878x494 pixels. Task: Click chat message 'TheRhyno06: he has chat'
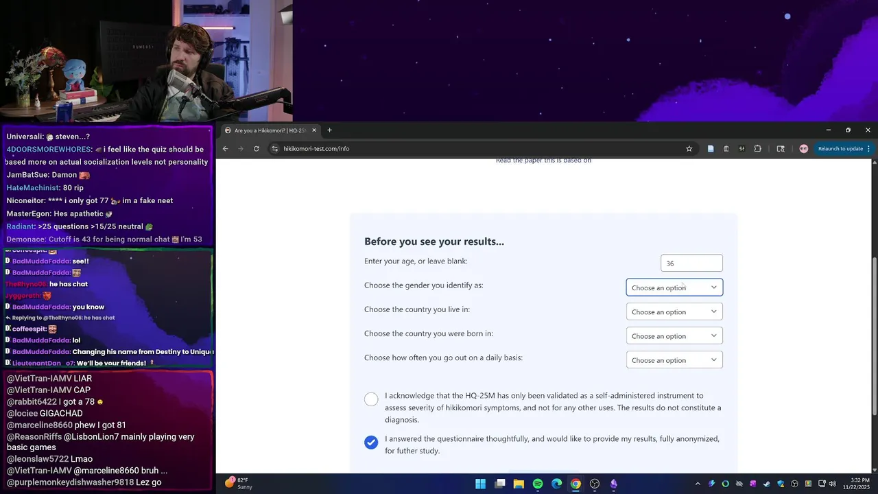pos(47,284)
